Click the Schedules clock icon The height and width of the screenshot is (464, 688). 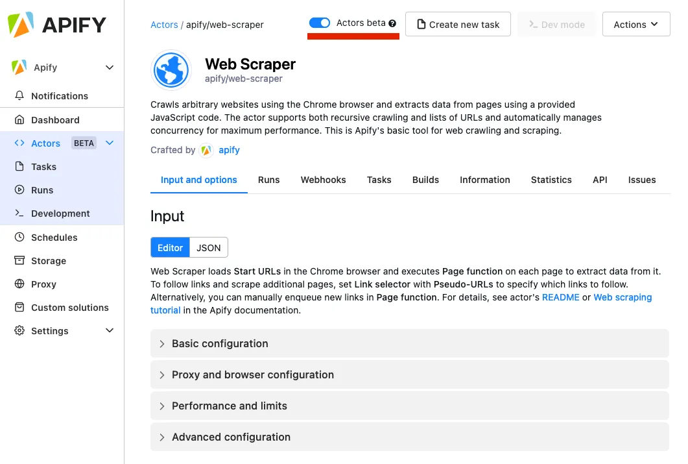19,237
